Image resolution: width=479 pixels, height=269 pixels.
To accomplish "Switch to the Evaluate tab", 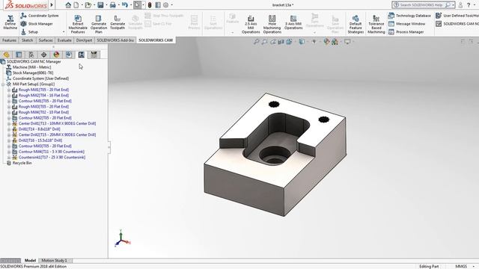I will coord(64,40).
